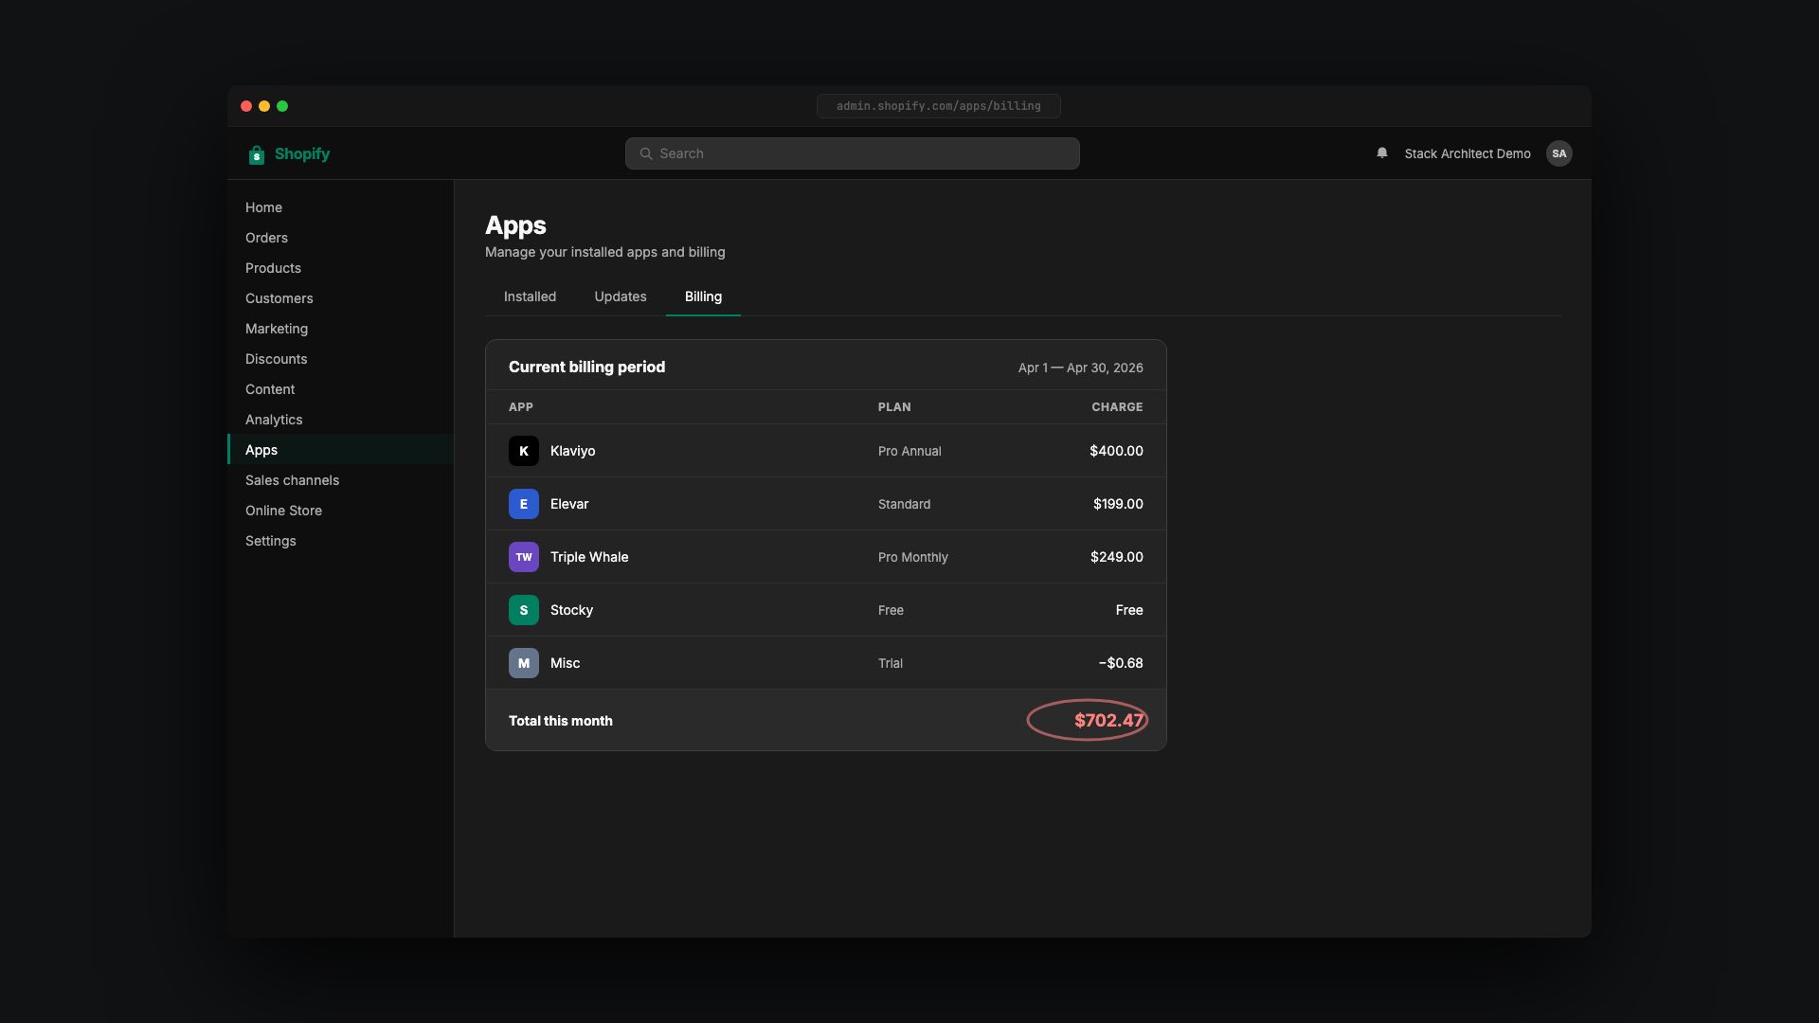Click the browser address bar URL

click(x=938, y=106)
